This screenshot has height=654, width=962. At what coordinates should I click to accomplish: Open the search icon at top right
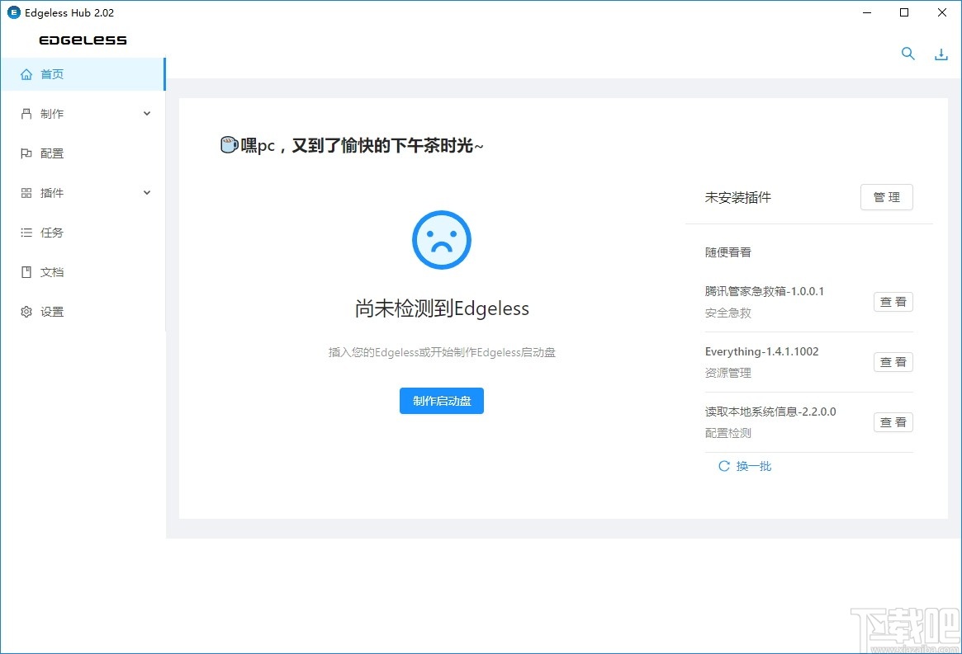(908, 53)
